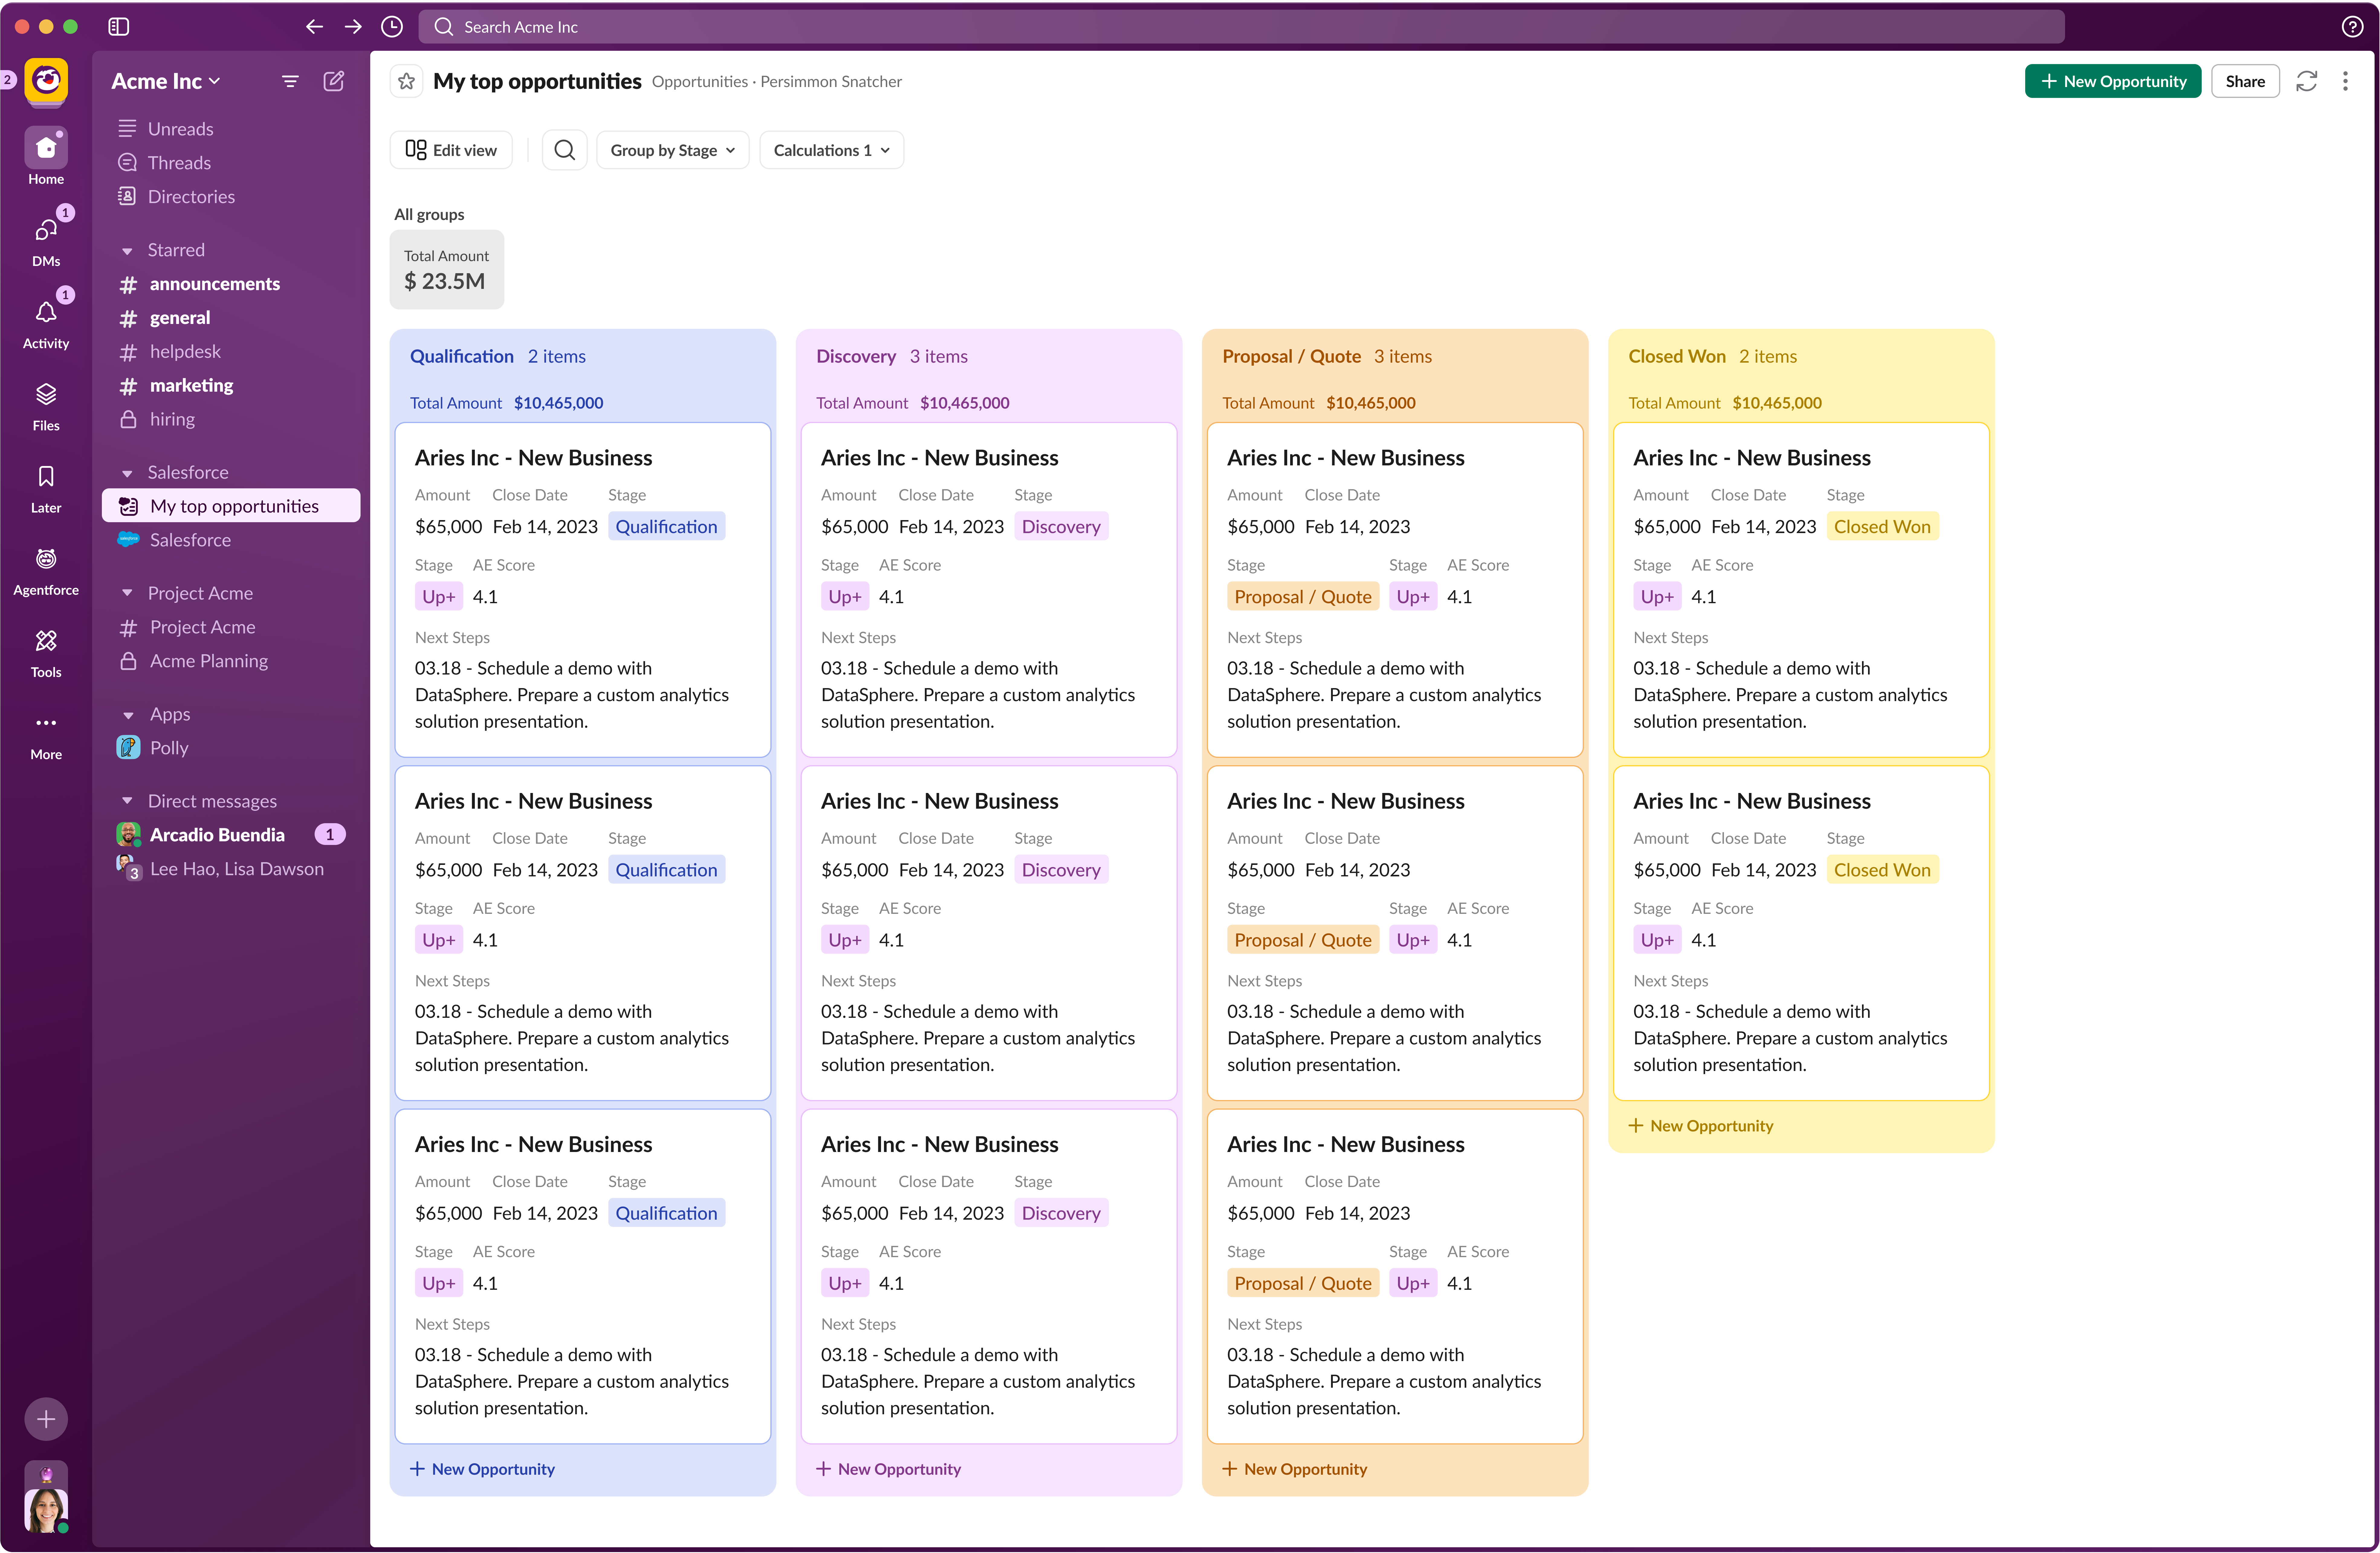Open help question mark icon
This screenshot has width=2380, height=1553.
[x=2352, y=27]
